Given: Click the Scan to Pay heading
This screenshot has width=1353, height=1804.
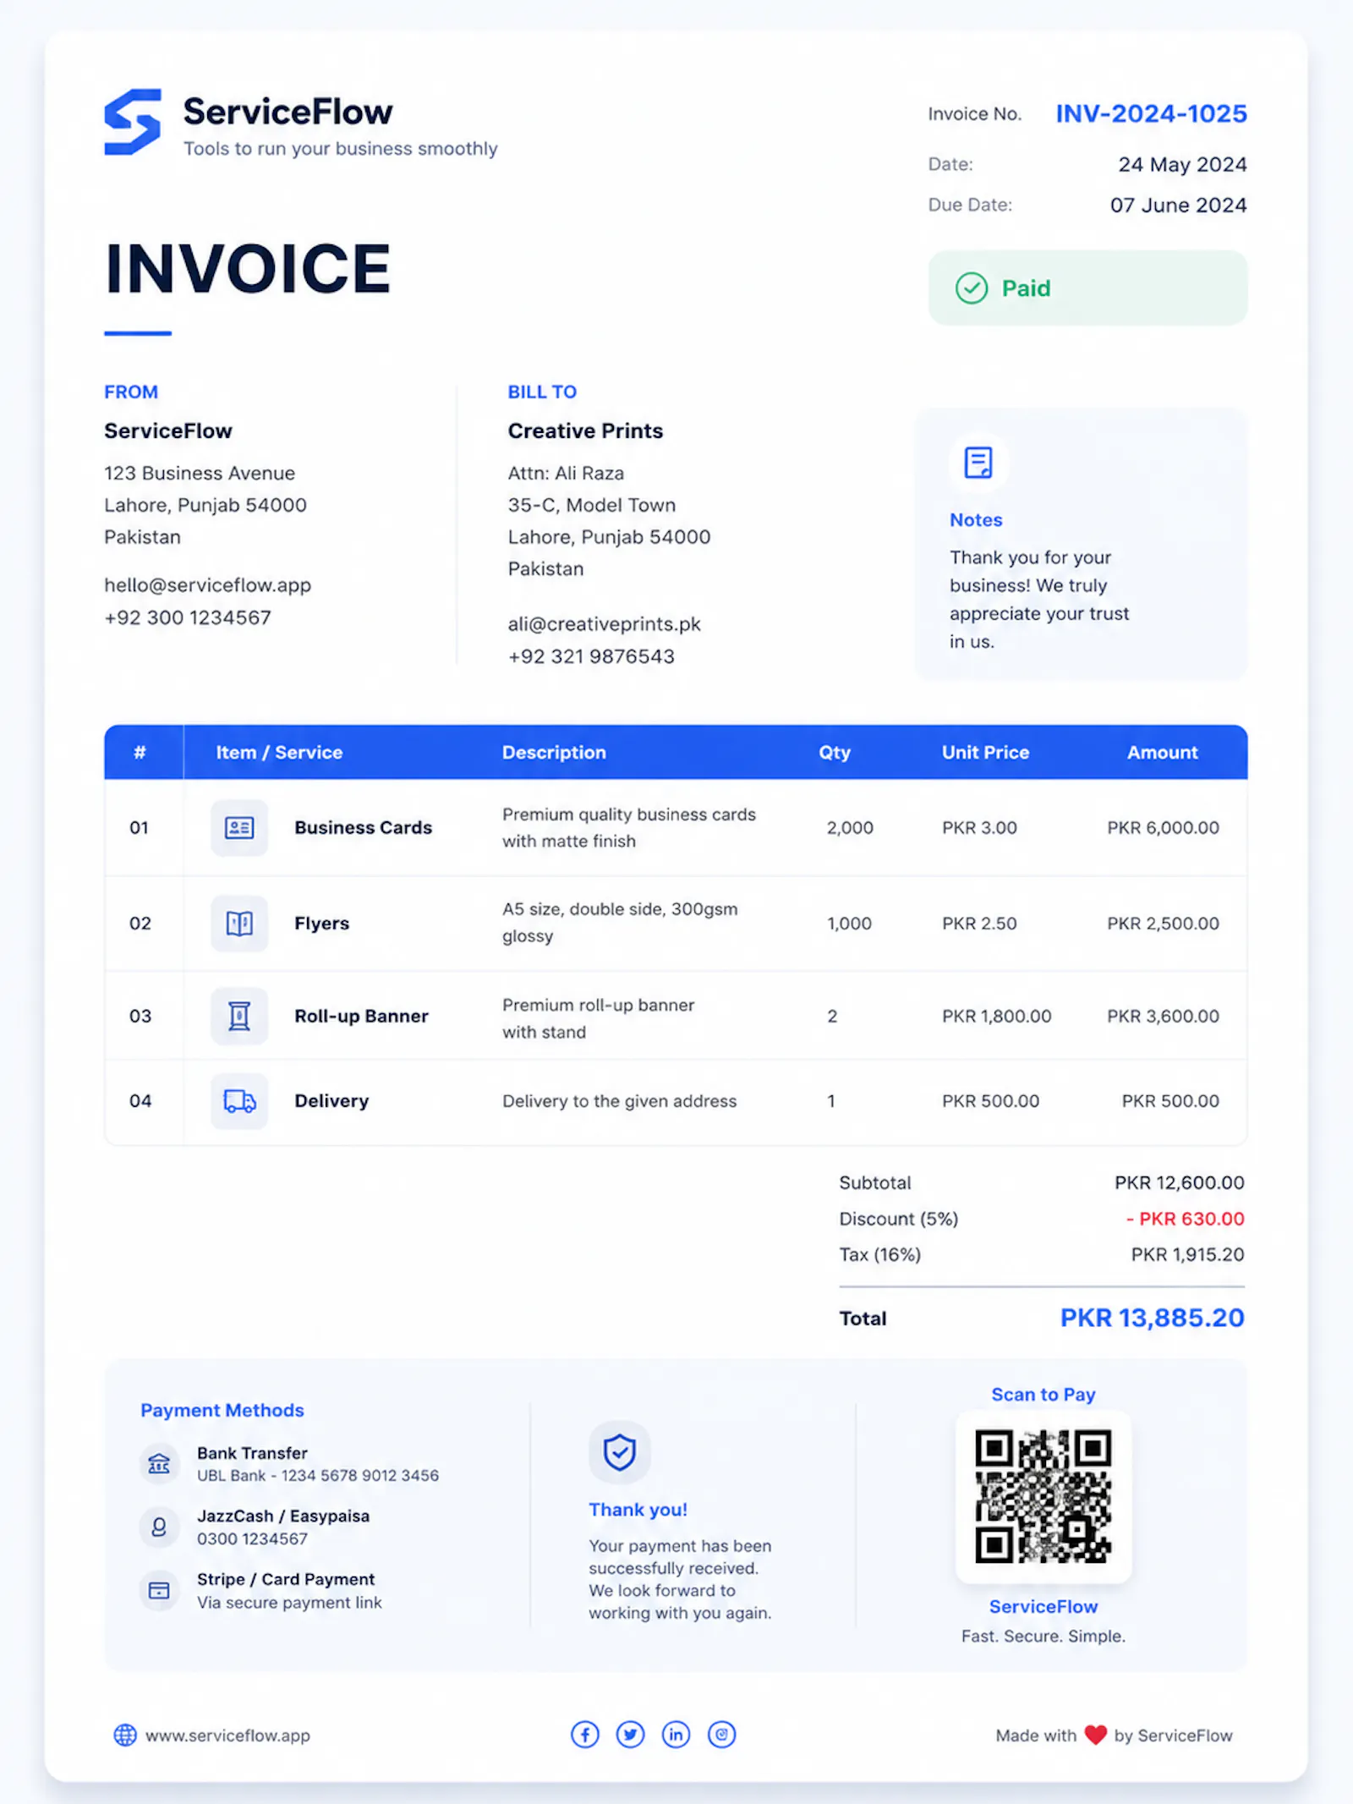Looking at the screenshot, I should (x=1043, y=1394).
